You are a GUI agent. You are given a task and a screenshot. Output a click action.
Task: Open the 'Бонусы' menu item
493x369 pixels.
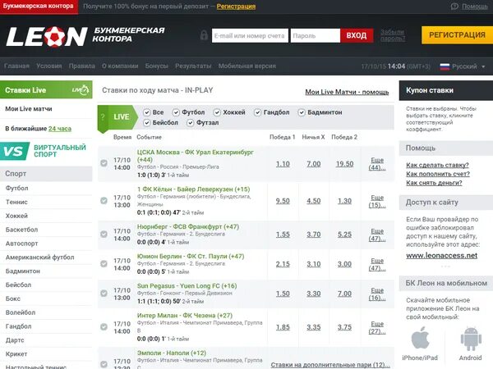pos(157,66)
